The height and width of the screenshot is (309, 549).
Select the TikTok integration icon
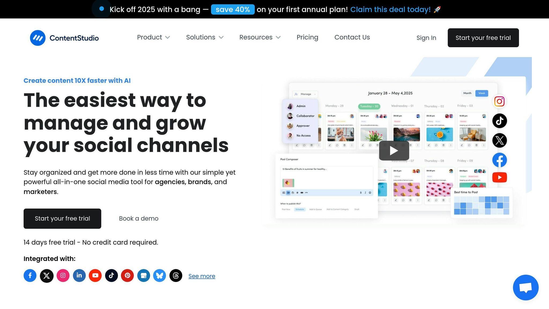(111, 275)
